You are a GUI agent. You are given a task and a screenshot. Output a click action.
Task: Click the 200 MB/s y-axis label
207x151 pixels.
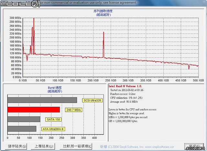click(x=15, y=37)
